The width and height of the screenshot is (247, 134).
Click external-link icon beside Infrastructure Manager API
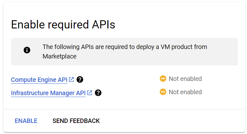coord(90,93)
